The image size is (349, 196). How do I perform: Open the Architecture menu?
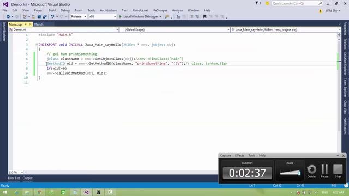[x=108, y=10]
